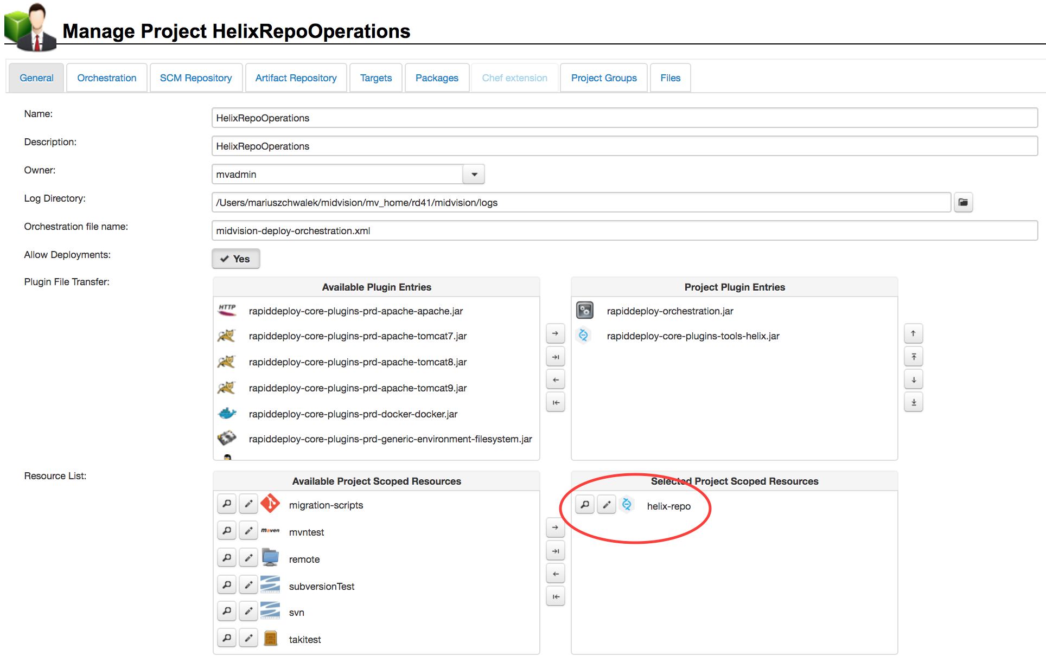
Task: Open the Files tab
Action: click(x=671, y=78)
